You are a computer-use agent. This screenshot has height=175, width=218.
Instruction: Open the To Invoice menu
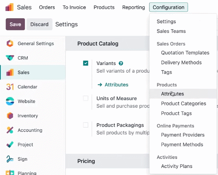click(x=74, y=7)
